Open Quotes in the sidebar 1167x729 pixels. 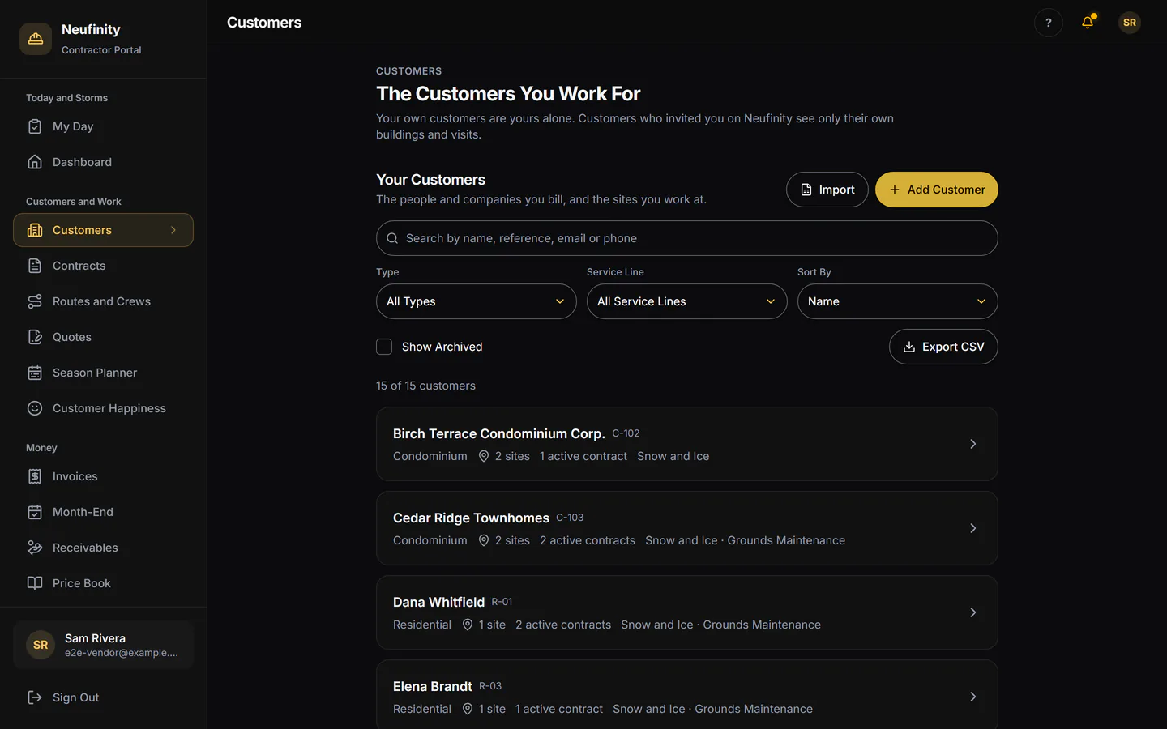103,337
